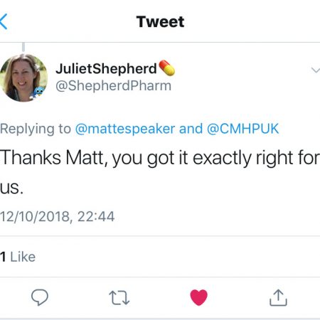Select the tweet timestamp 12/10/2018, 22:44
320x320 pixels.
[57, 216]
